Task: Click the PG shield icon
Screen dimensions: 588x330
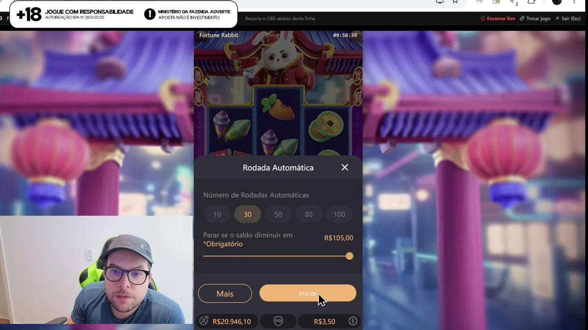Action: coord(278,321)
